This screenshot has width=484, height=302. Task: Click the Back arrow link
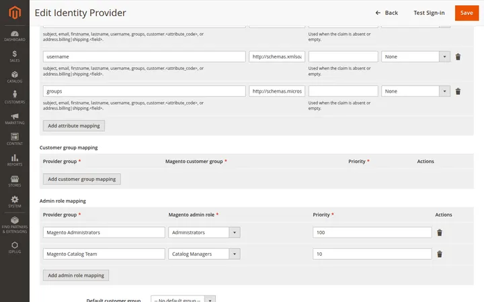point(387,13)
